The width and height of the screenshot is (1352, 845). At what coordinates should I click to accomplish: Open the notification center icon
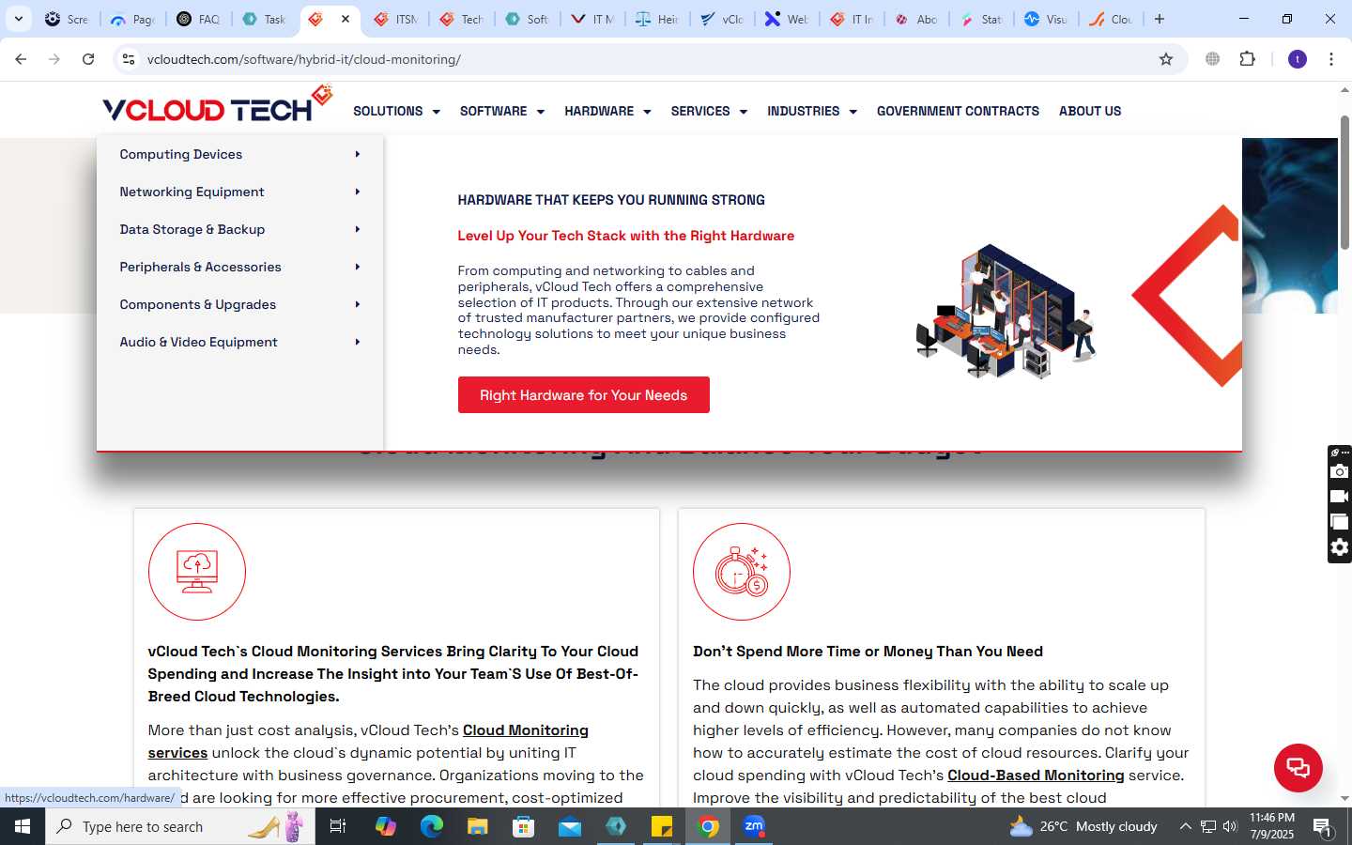click(1323, 826)
